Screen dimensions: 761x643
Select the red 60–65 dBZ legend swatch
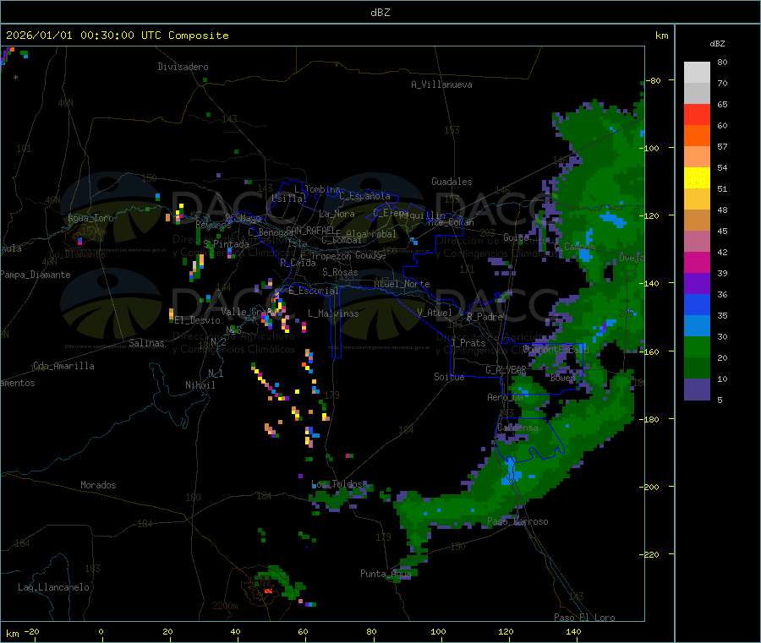coord(697,114)
